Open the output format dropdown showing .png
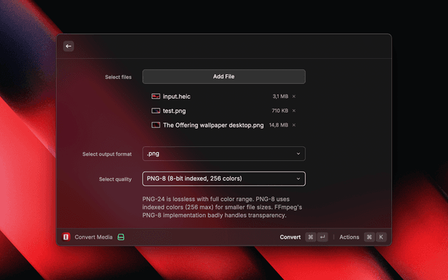448x280 pixels. (x=223, y=153)
